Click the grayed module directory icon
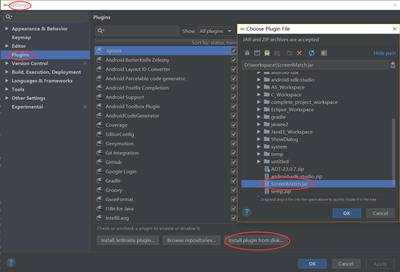This screenshot has height=272, width=400. pos(277,53)
